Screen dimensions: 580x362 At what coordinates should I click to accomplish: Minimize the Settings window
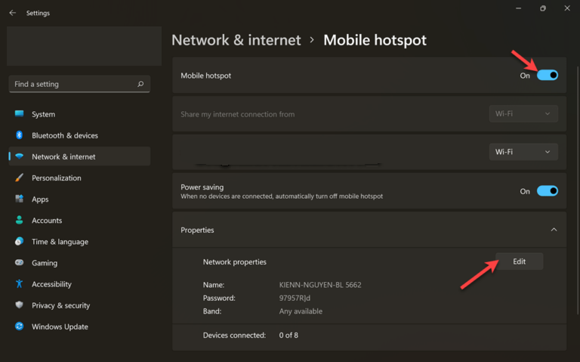[518, 8]
